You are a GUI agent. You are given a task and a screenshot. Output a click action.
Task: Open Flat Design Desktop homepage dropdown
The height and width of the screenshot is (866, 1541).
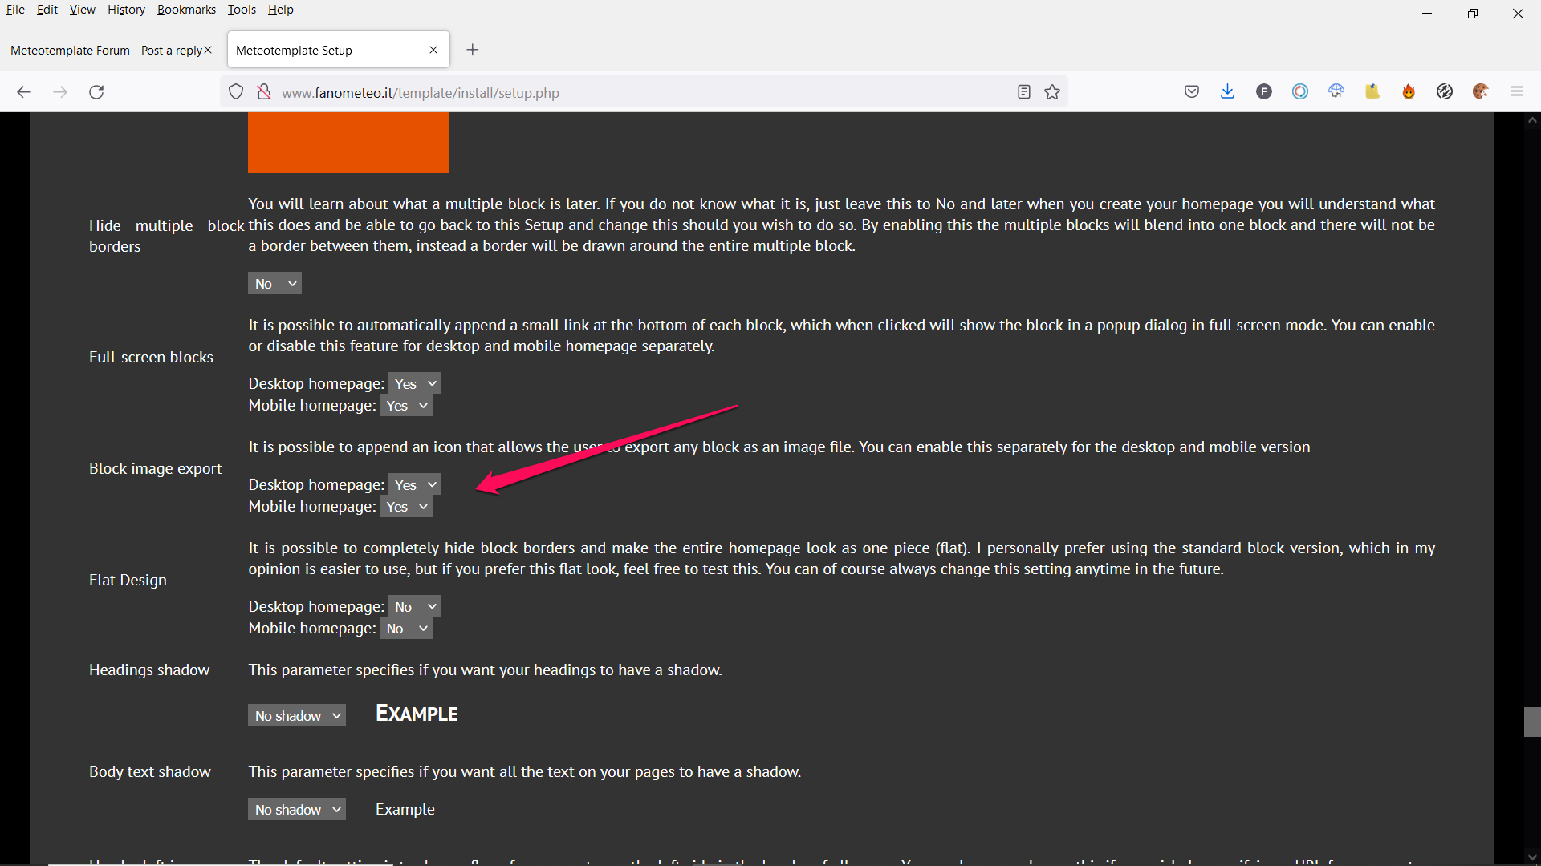(x=415, y=607)
